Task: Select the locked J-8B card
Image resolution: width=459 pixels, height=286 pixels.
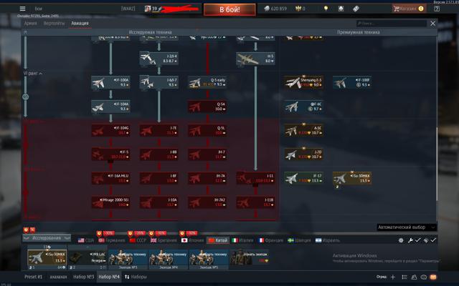Action: click(x=159, y=154)
